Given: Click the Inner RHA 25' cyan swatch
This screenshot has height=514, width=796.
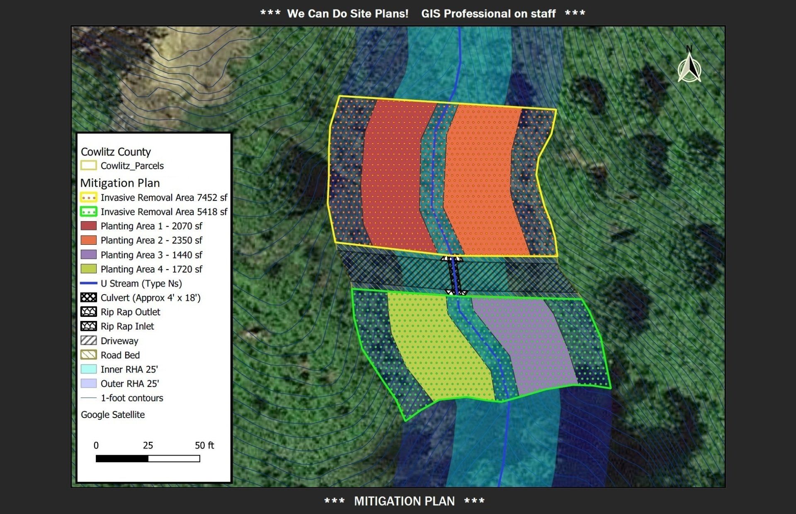Looking at the screenshot, I should (88, 369).
